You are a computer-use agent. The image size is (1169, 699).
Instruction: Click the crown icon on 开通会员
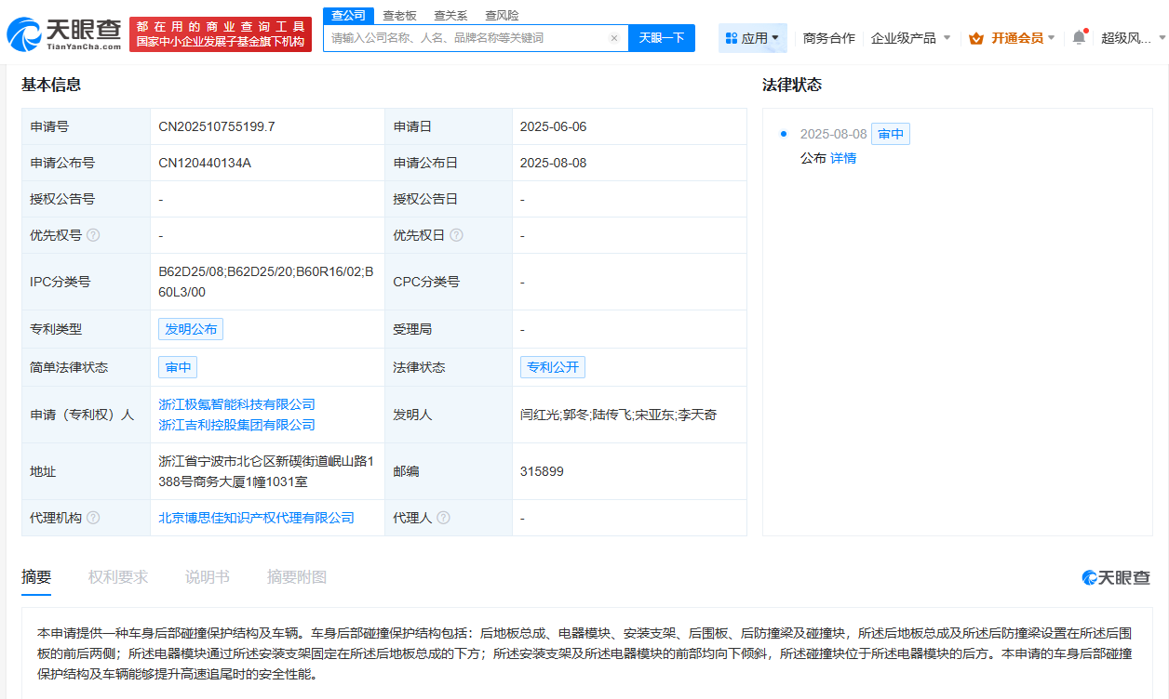coord(974,38)
